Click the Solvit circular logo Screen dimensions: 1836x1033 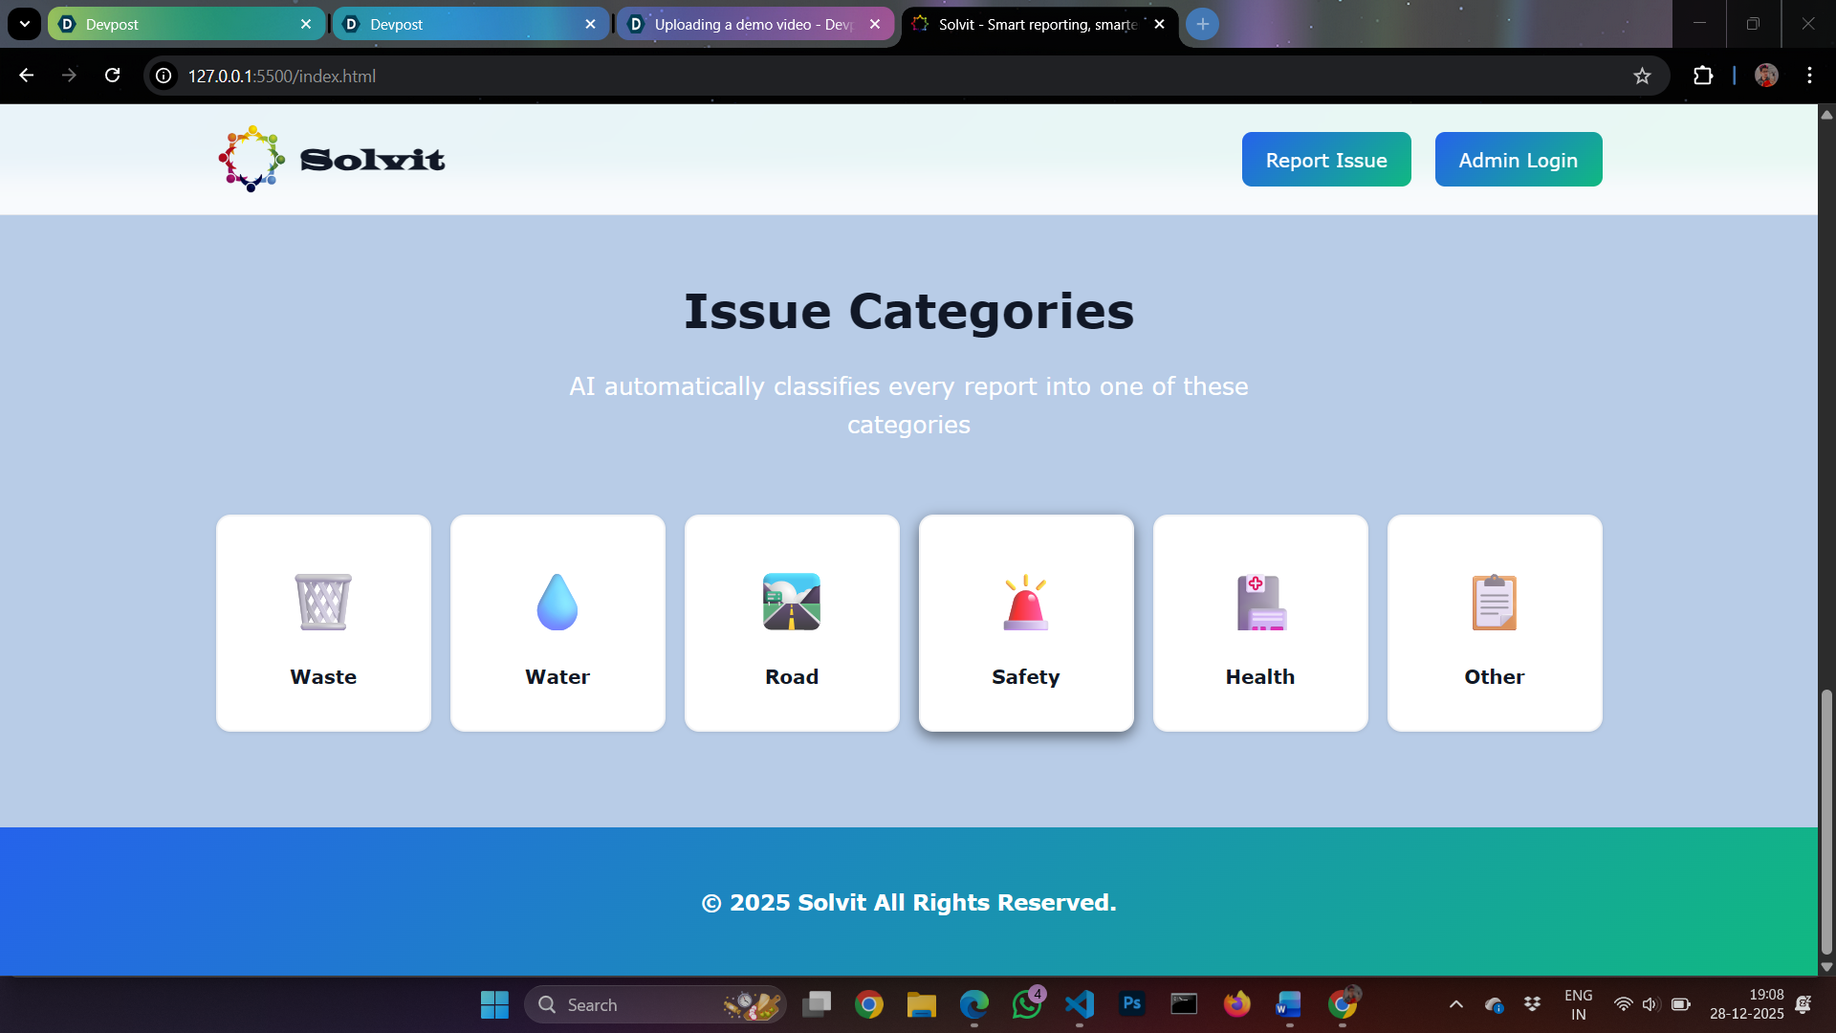point(251,159)
